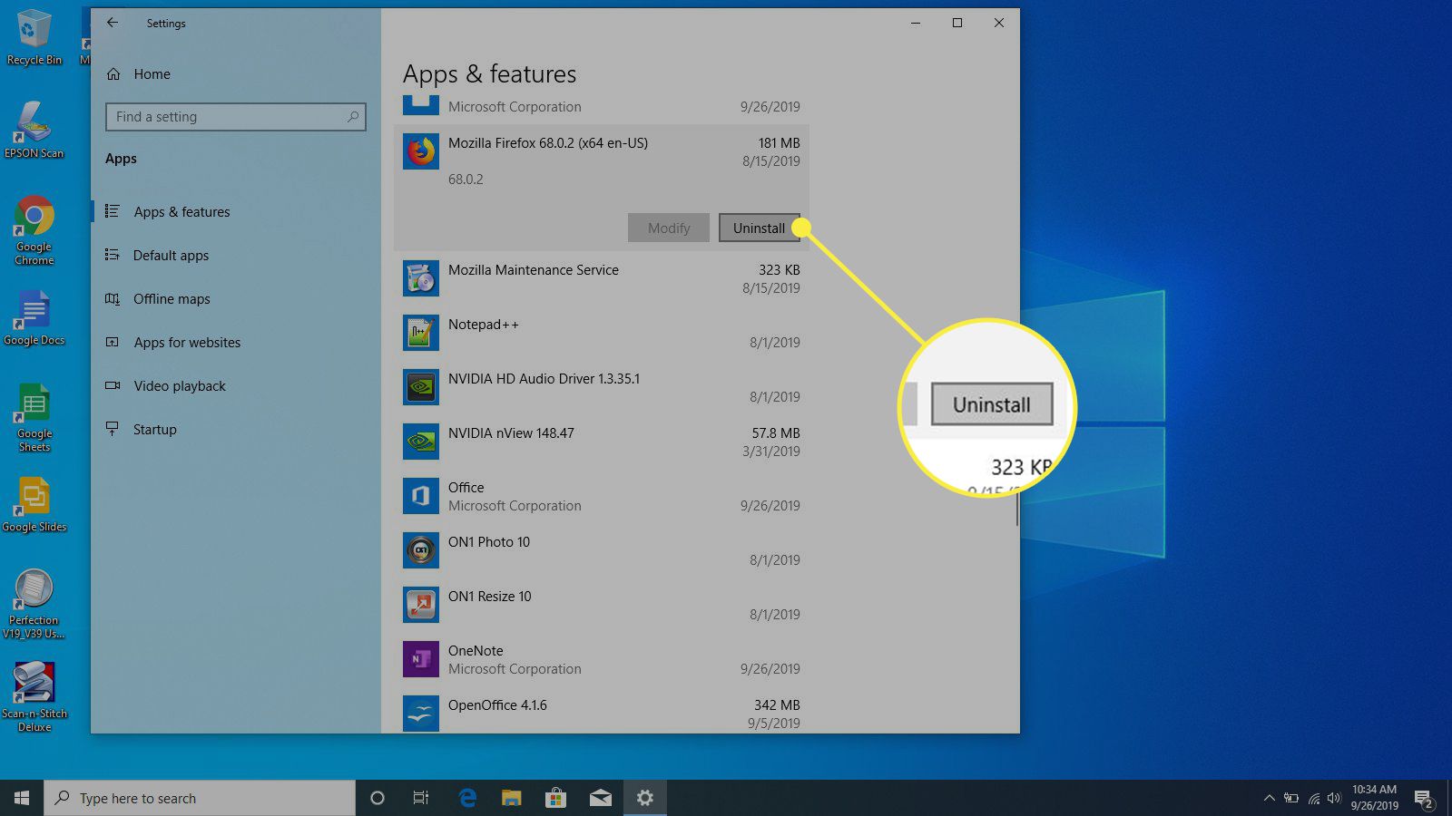The image size is (1452, 816).
Task: Open Offline maps settings page
Action: tap(172, 299)
